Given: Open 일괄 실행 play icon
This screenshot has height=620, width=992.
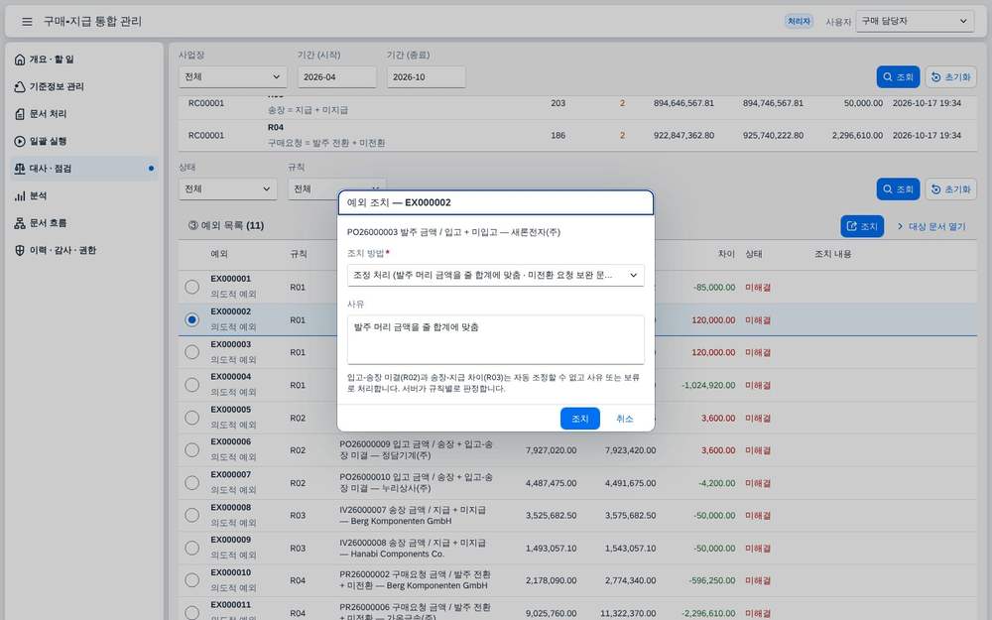Looking at the screenshot, I should pos(20,141).
